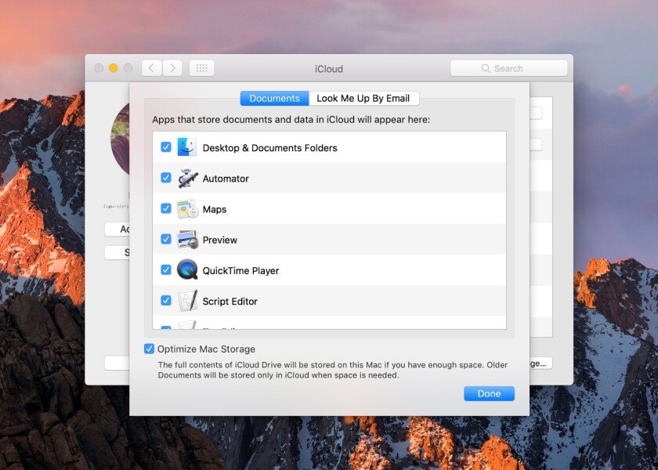Click the Done button
The width and height of the screenshot is (658, 470).
pyautogui.click(x=489, y=393)
